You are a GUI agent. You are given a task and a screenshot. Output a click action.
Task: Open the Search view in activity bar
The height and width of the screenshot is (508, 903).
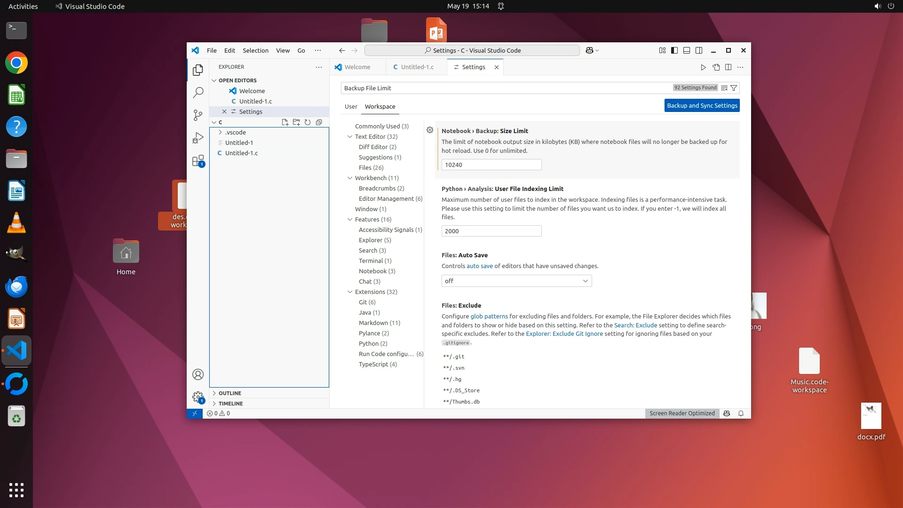198,93
